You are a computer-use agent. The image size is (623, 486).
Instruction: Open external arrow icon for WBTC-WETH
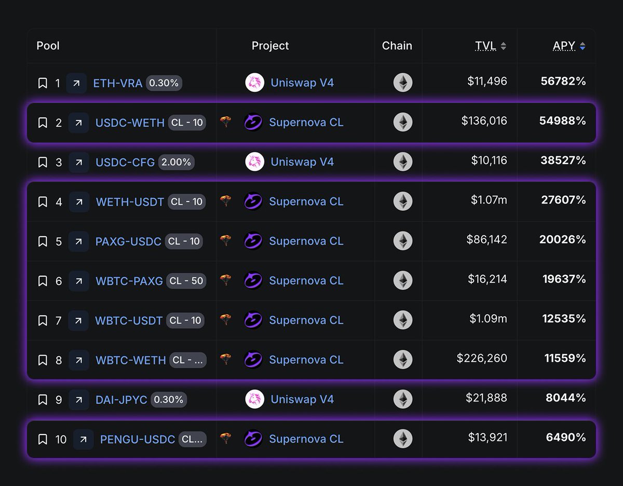[x=79, y=360]
